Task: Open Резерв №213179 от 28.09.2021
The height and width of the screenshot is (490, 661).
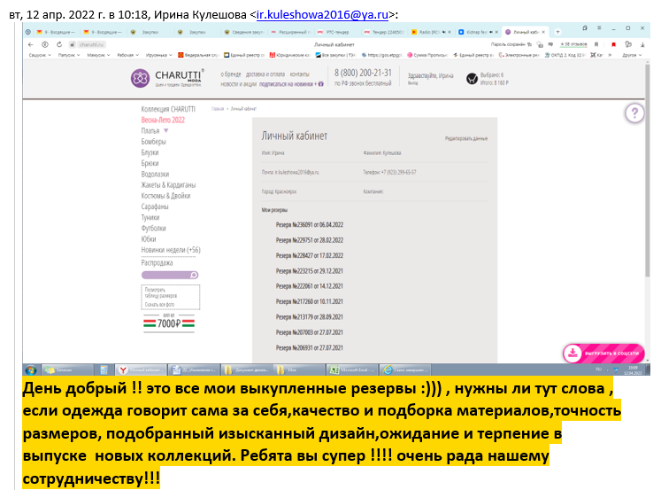Action: [x=310, y=317]
